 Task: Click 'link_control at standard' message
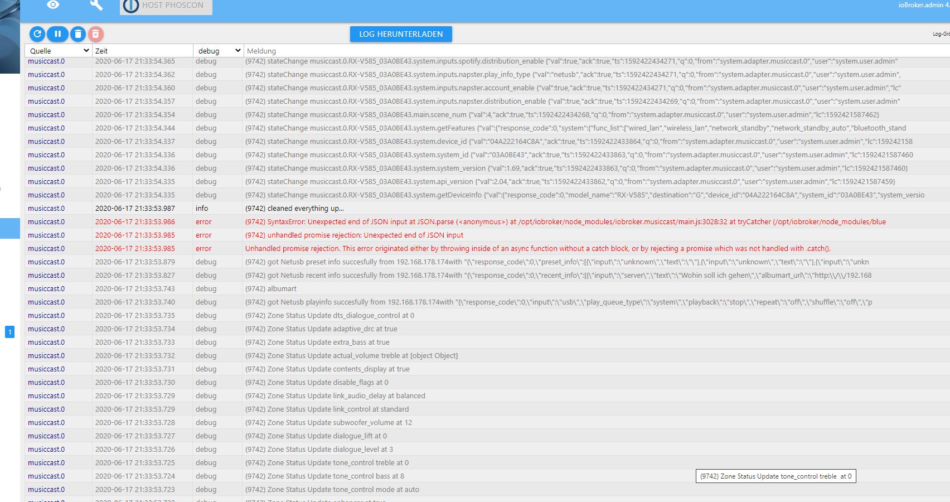[327, 409]
